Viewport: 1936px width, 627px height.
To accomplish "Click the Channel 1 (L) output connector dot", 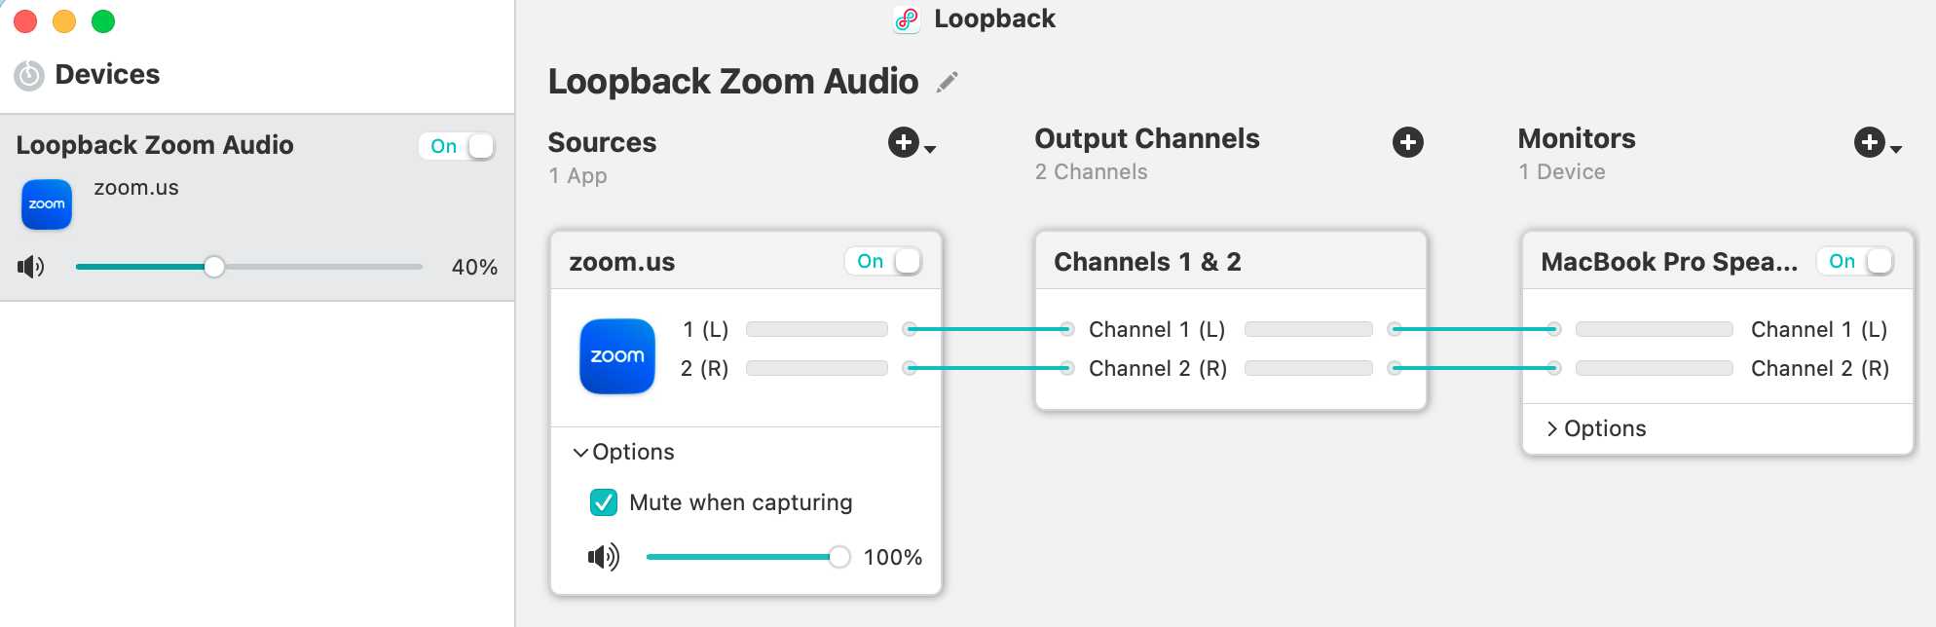I will [x=1395, y=329].
